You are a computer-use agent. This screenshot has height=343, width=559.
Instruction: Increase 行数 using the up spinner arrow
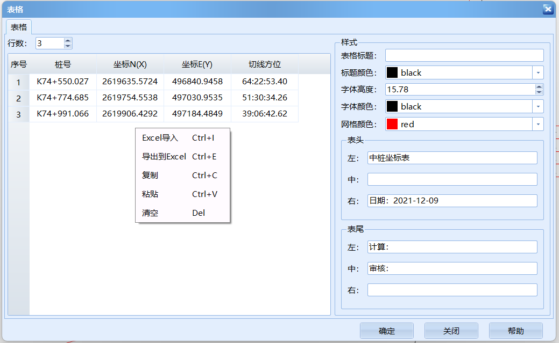67,40
